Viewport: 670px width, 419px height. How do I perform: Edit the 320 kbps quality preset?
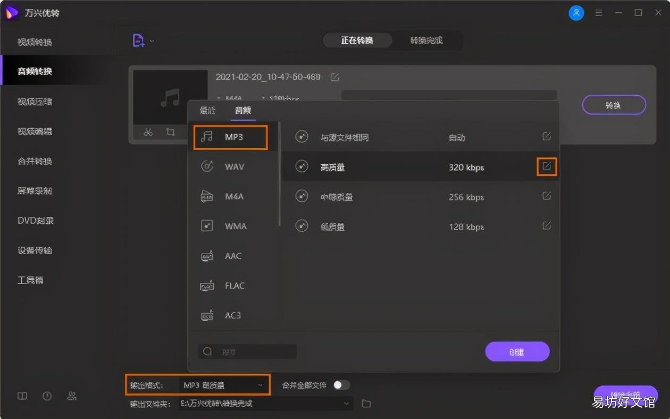pyautogui.click(x=547, y=167)
